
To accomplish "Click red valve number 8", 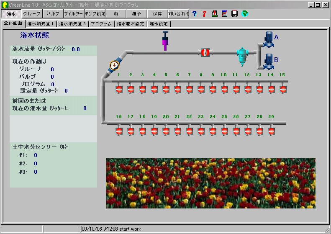I will tap(201, 89).
